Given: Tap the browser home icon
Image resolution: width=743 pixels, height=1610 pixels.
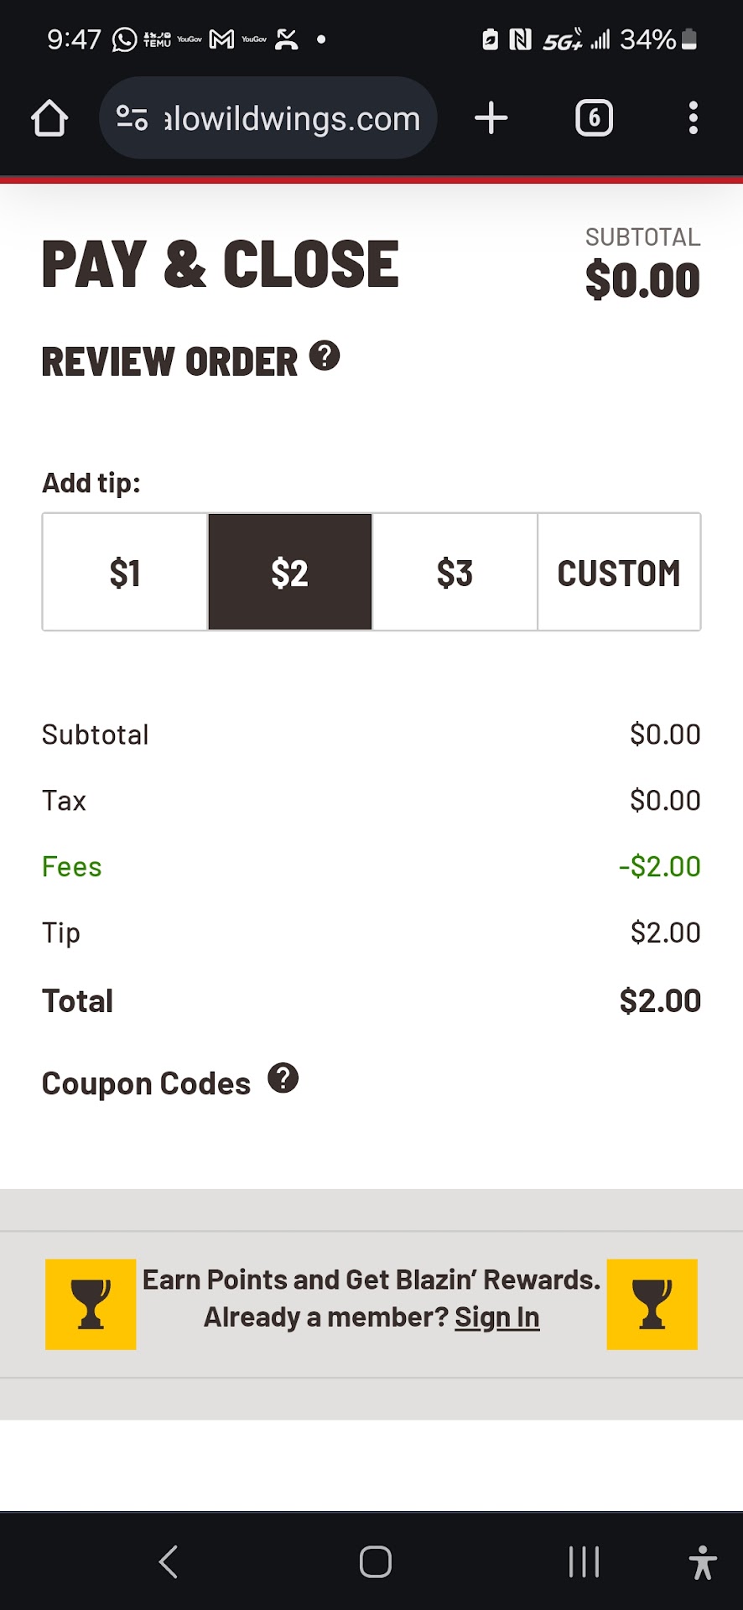Looking at the screenshot, I should [x=49, y=118].
